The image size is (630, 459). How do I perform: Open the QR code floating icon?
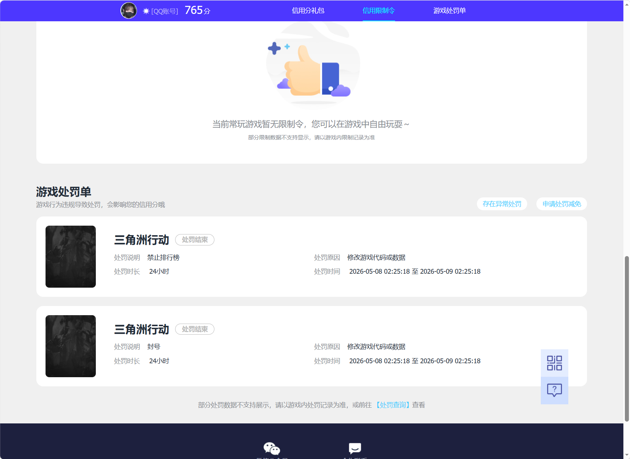pyautogui.click(x=554, y=363)
